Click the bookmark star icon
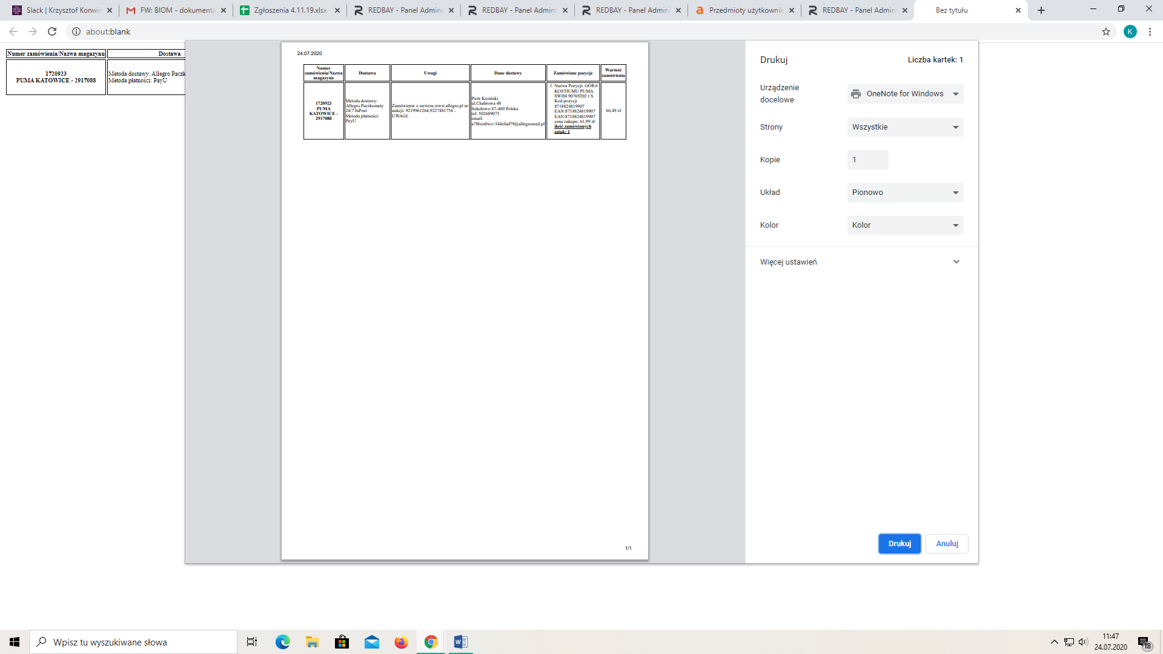Viewport: 1163px width, 654px height. click(1106, 31)
